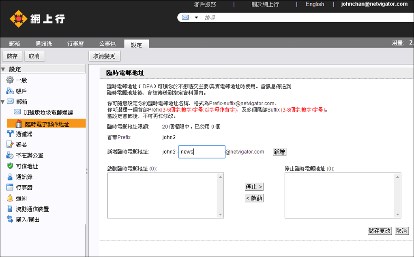The width and height of the screenshot is (414, 257).
Task: Click the 署名 signature pen icon
Action: [x=10, y=144]
